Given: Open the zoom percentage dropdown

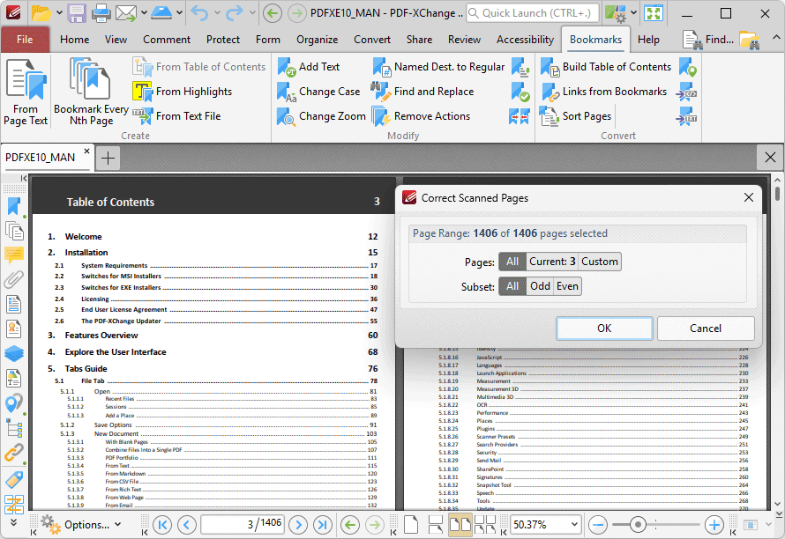Looking at the screenshot, I should [572, 525].
